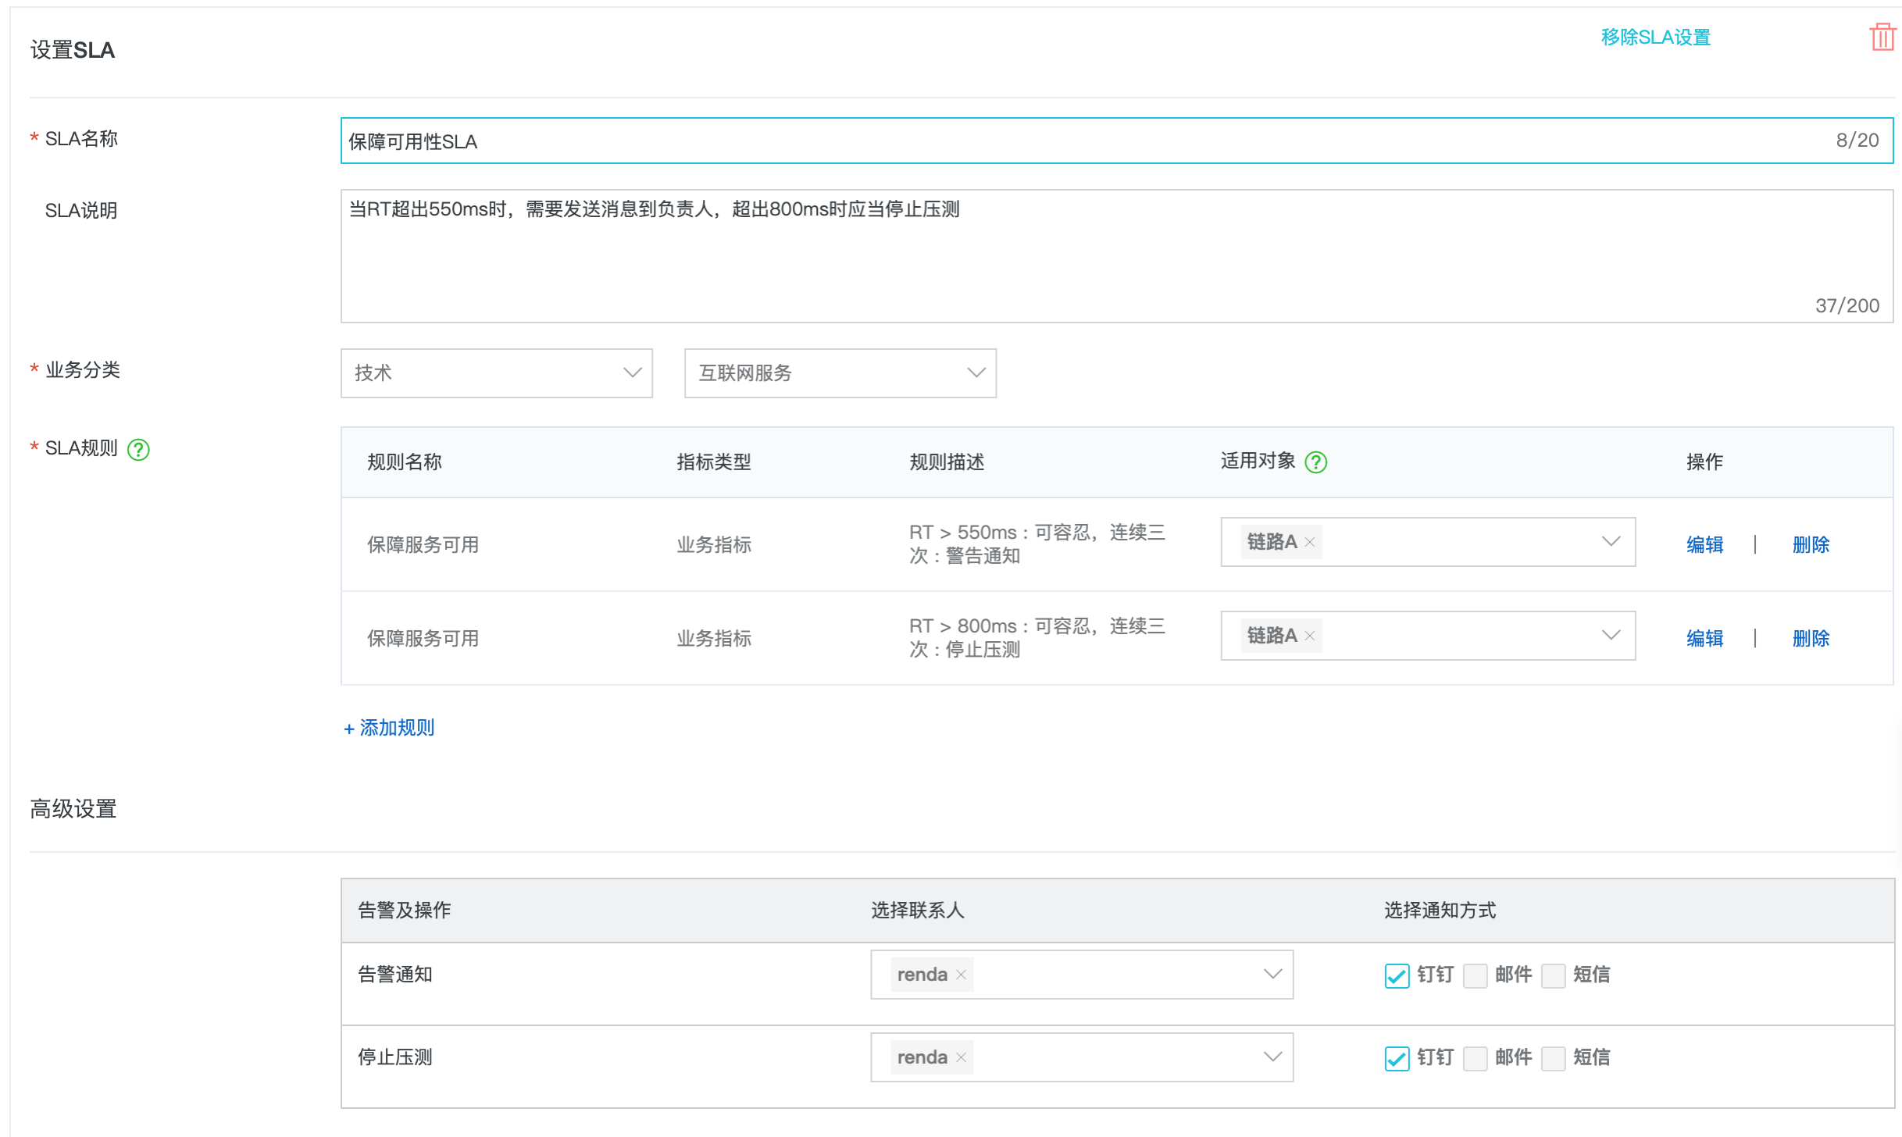Remove 链路A tag in 550ms rule row
The image size is (1902, 1137).
(1310, 543)
